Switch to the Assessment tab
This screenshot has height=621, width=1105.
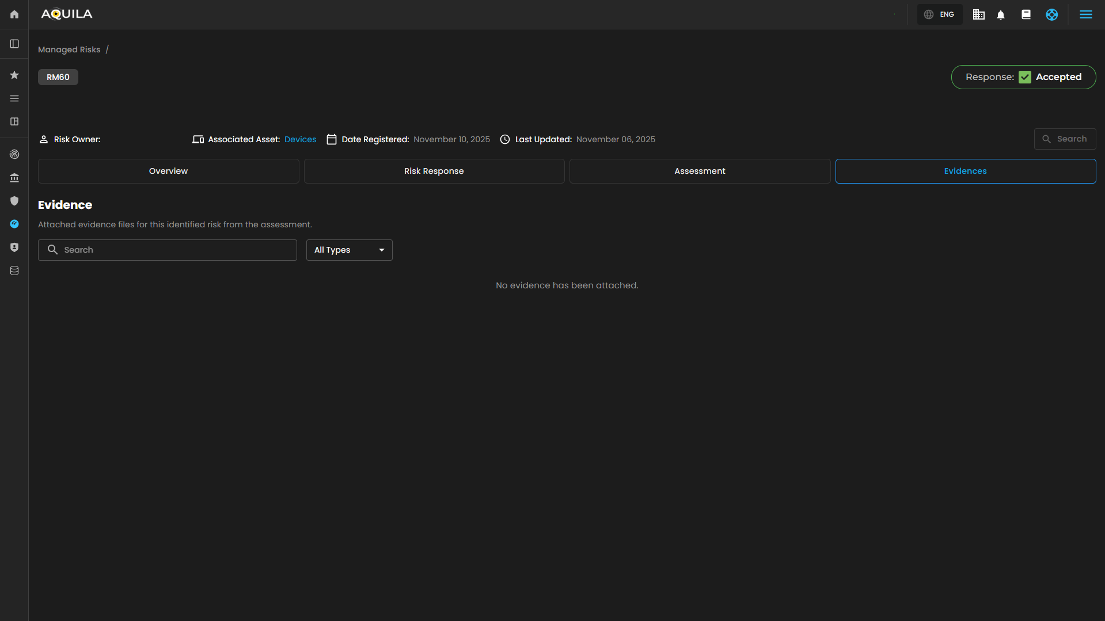tap(700, 171)
